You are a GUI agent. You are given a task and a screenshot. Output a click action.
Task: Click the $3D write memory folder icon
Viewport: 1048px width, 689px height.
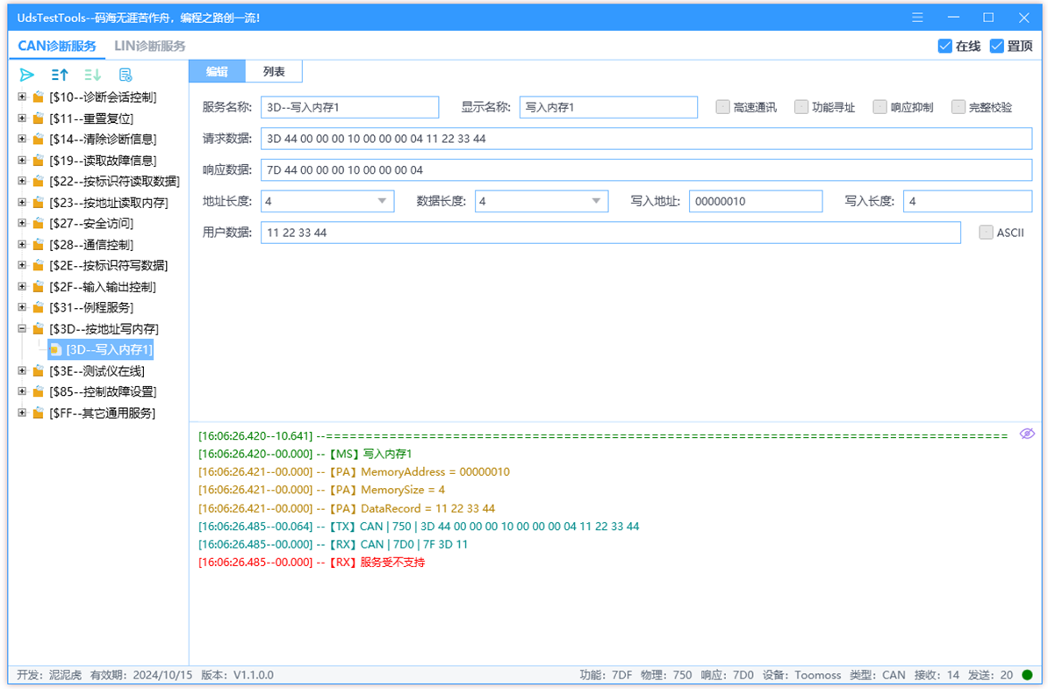tap(39, 329)
